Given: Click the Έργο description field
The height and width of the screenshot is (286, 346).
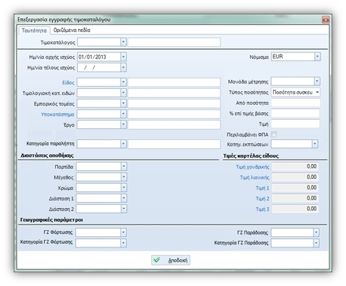Looking at the screenshot, I should (x=174, y=125).
